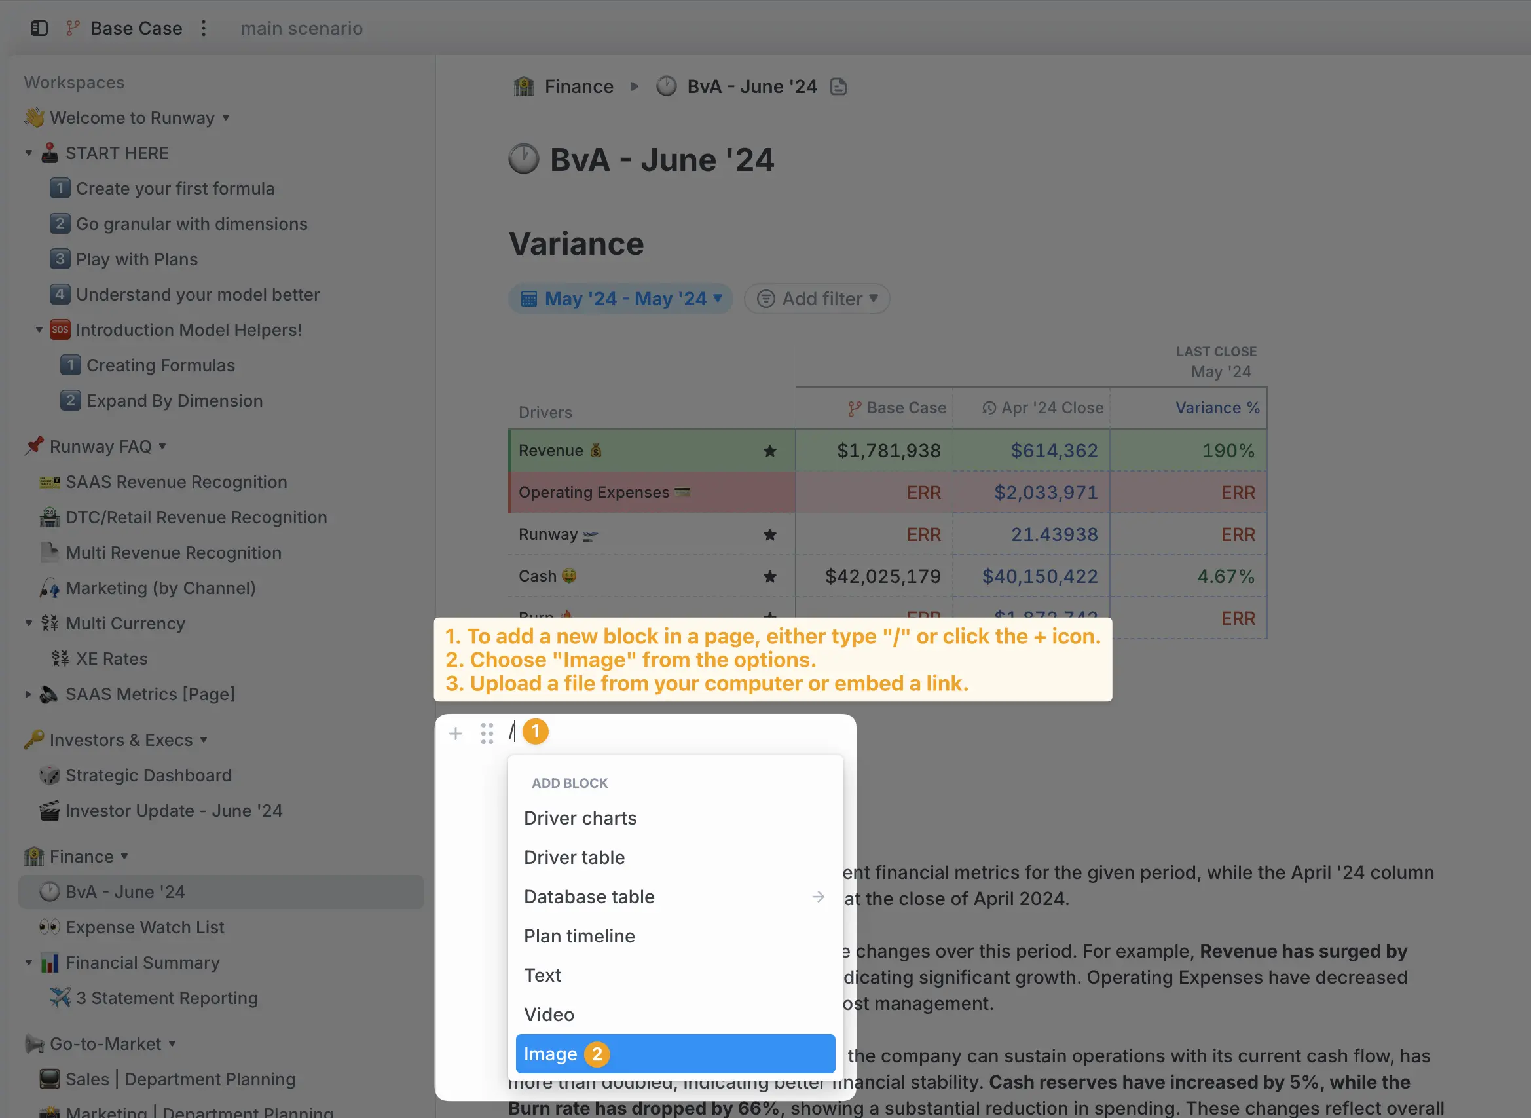
Task: Collapse the Financial Summary section
Action: coord(28,962)
